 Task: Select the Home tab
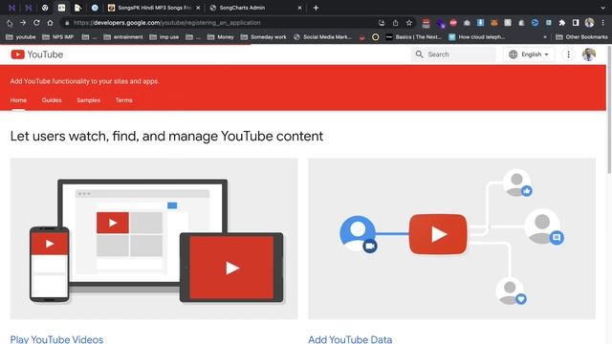coord(18,100)
